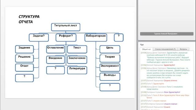Click the Решение box
Viewport: 196px width, 110px height.
(x=24, y=58)
